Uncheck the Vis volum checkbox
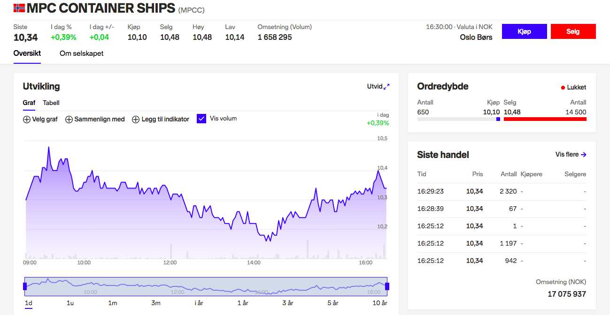Screen dimensions: 610x315 [201, 119]
